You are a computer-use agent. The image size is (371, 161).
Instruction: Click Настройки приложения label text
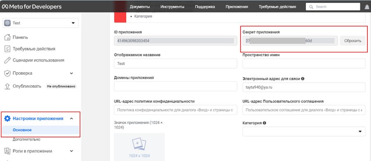38,119
